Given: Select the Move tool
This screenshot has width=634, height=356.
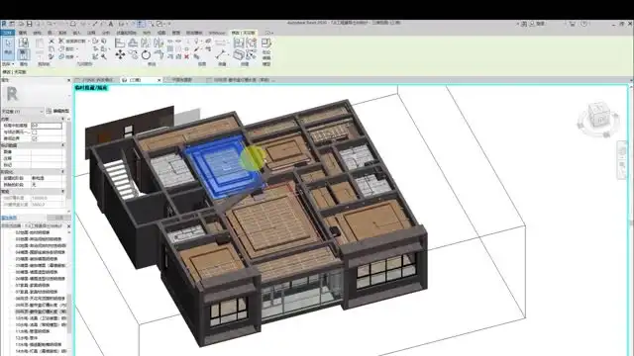Looking at the screenshot, I should (120, 55).
